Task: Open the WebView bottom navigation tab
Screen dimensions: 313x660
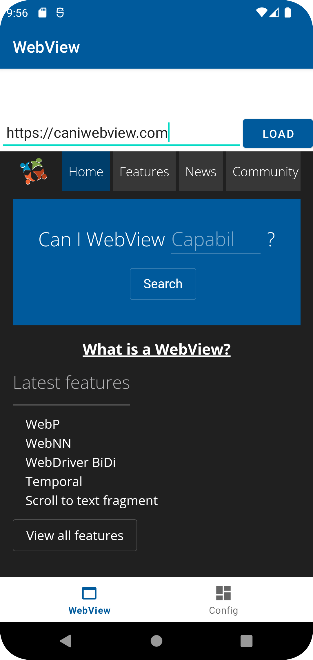Action: tap(89, 600)
